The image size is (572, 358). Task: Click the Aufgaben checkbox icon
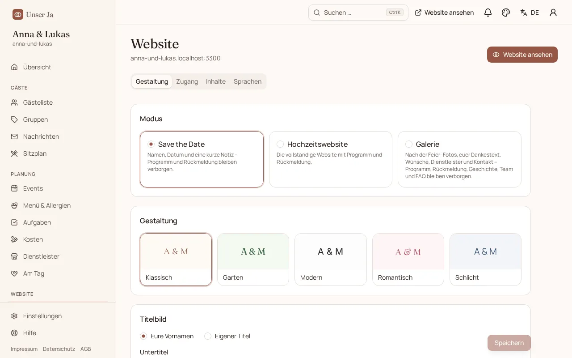14,222
